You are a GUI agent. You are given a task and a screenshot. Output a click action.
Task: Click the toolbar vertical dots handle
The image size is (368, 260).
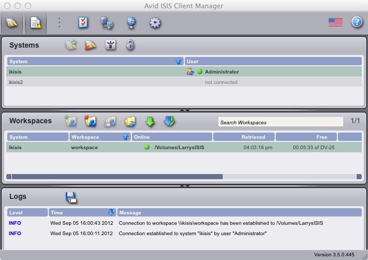59,23
